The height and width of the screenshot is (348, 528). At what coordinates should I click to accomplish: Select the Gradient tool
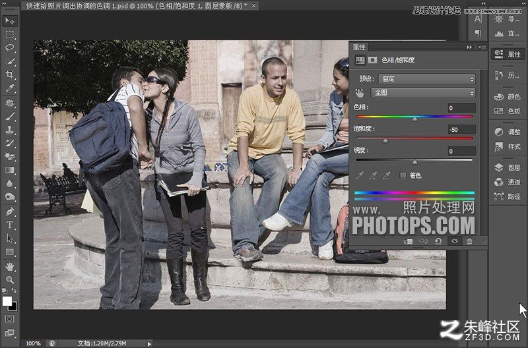tap(10, 170)
